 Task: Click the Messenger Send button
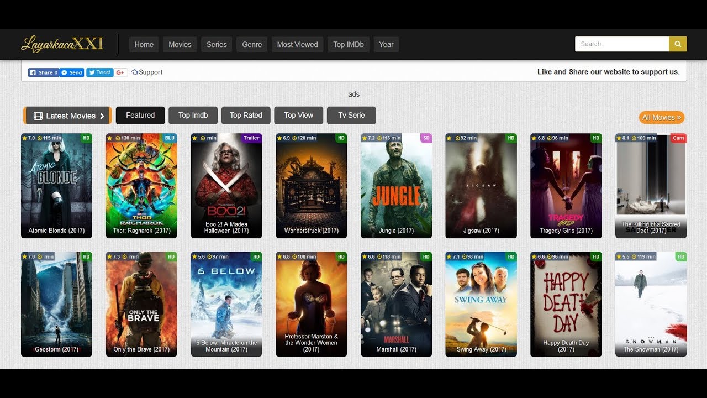click(72, 72)
